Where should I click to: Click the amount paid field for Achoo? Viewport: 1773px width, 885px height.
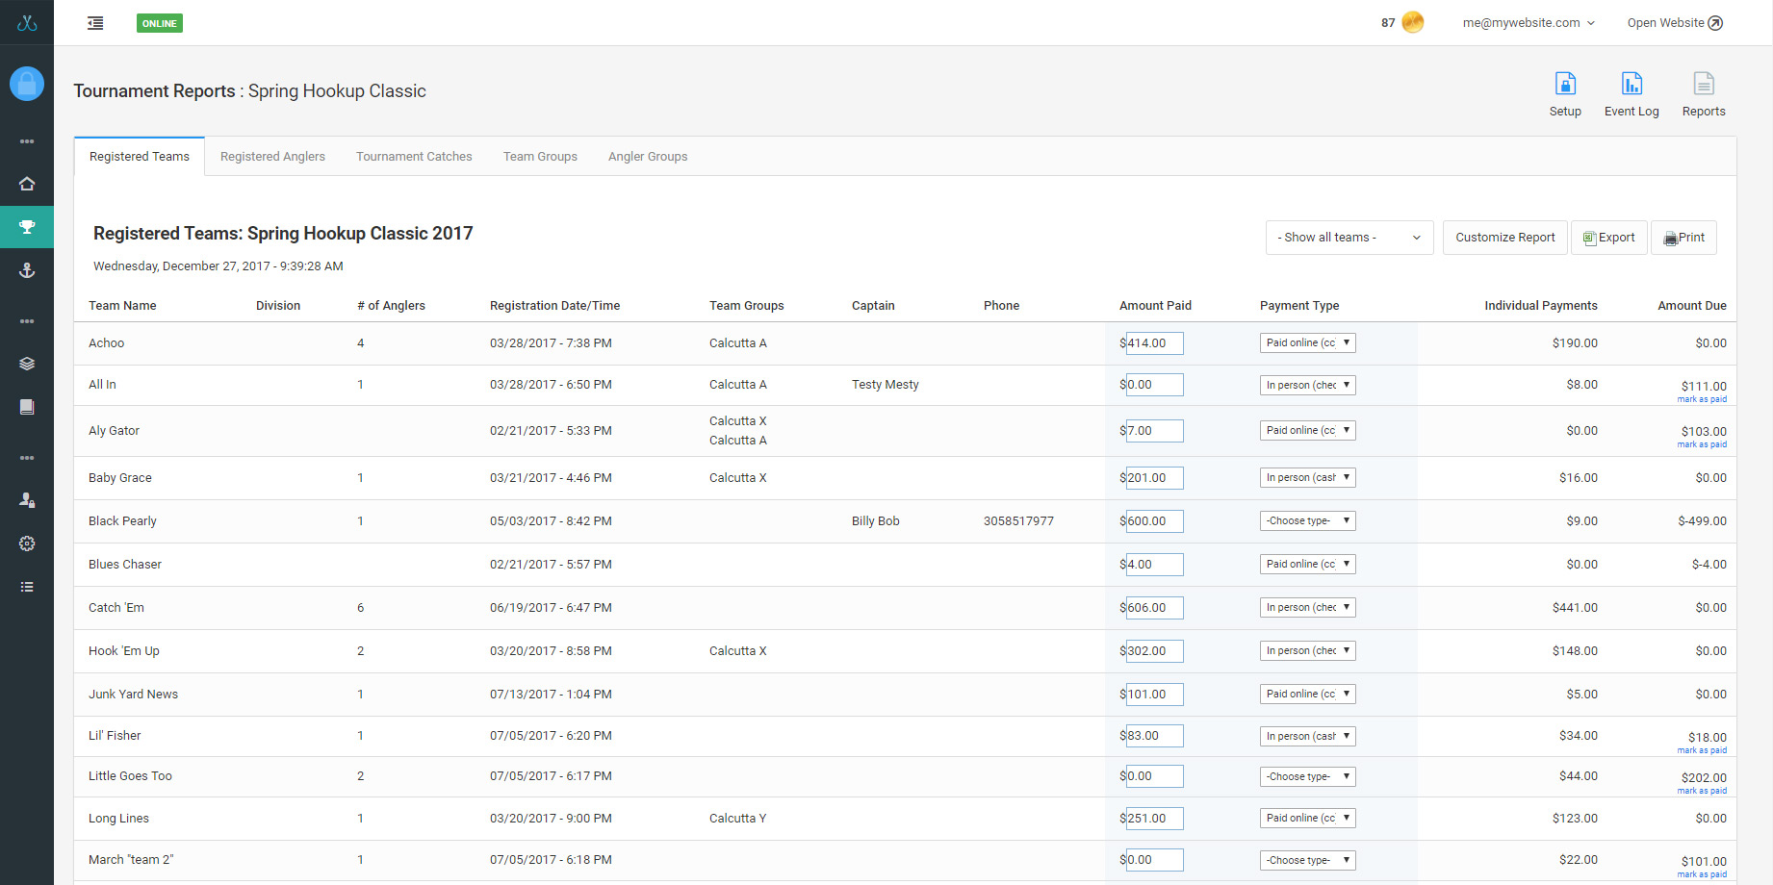[1154, 343]
